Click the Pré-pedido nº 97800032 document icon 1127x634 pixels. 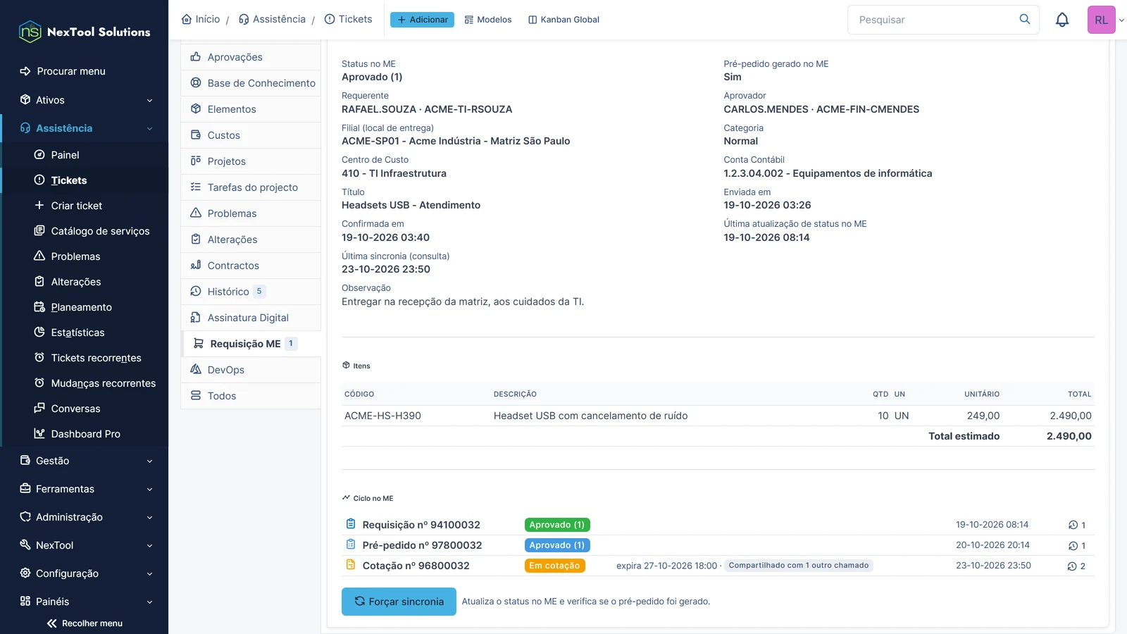(x=351, y=545)
